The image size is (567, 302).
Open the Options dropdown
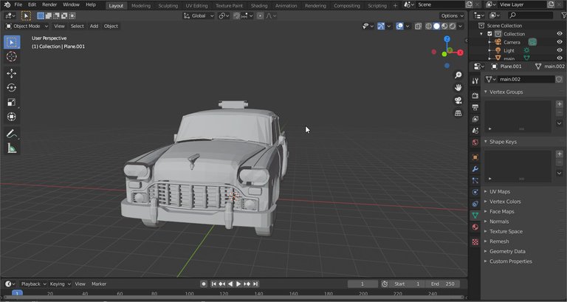pos(452,16)
